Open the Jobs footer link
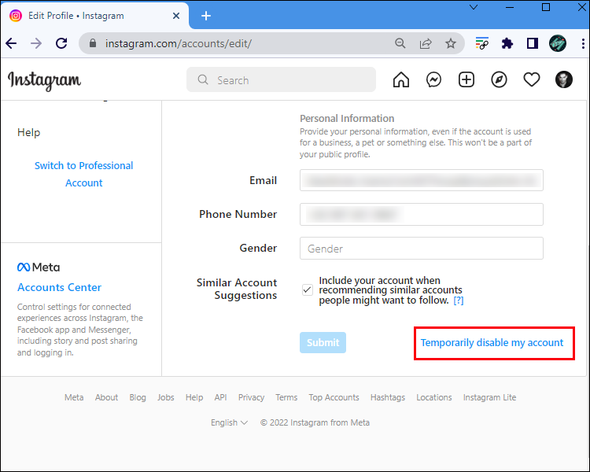This screenshot has height=472, width=590. click(x=165, y=397)
